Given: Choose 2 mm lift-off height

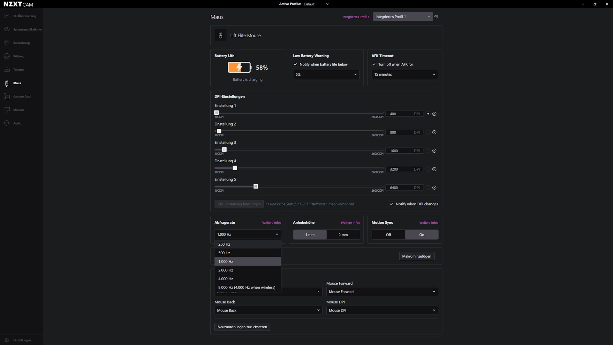Looking at the screenshot, I should coord(343,235).
